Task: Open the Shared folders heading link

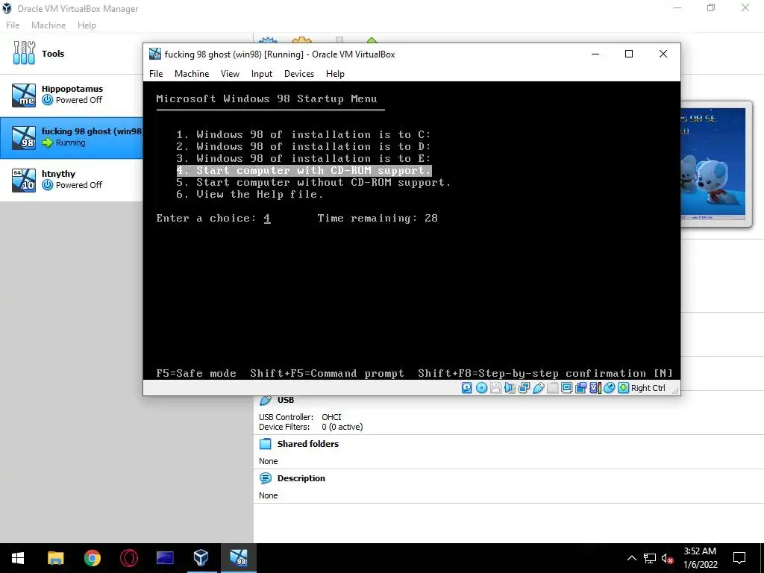Action: [308, 444]
